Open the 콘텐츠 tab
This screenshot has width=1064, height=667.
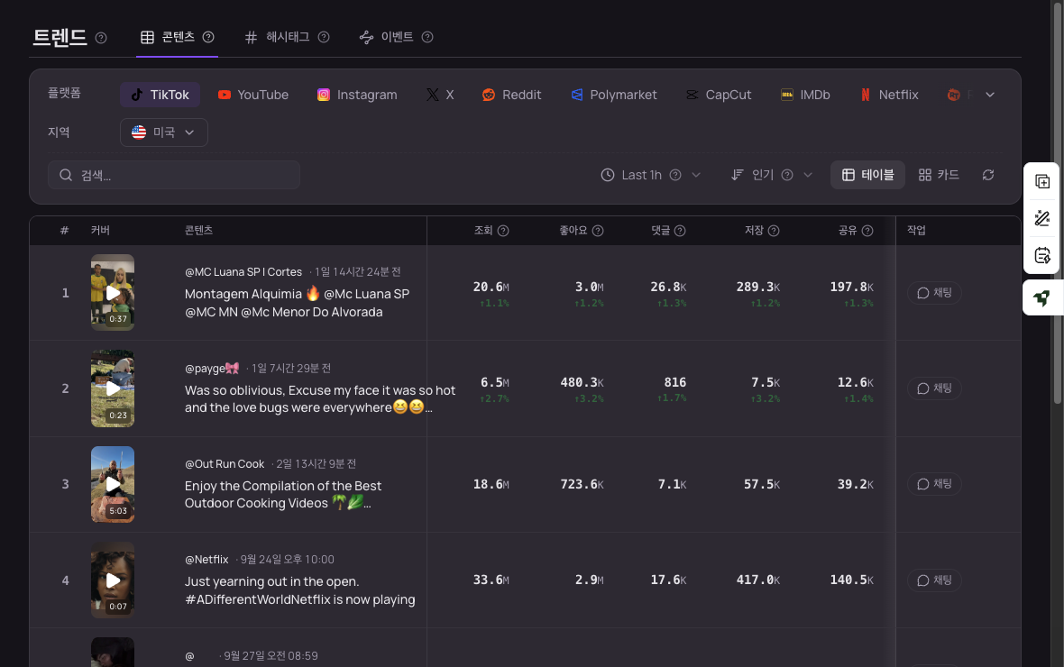pos(177,37)
